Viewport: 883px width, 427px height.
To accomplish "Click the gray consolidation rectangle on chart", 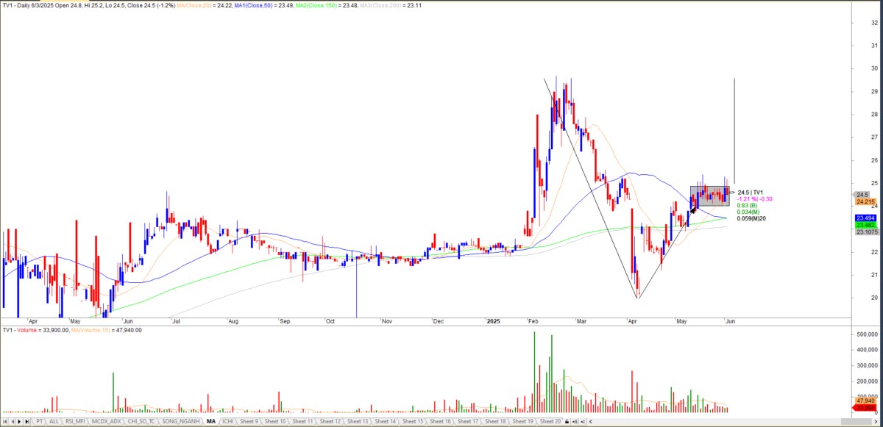I will click(709, 196).
